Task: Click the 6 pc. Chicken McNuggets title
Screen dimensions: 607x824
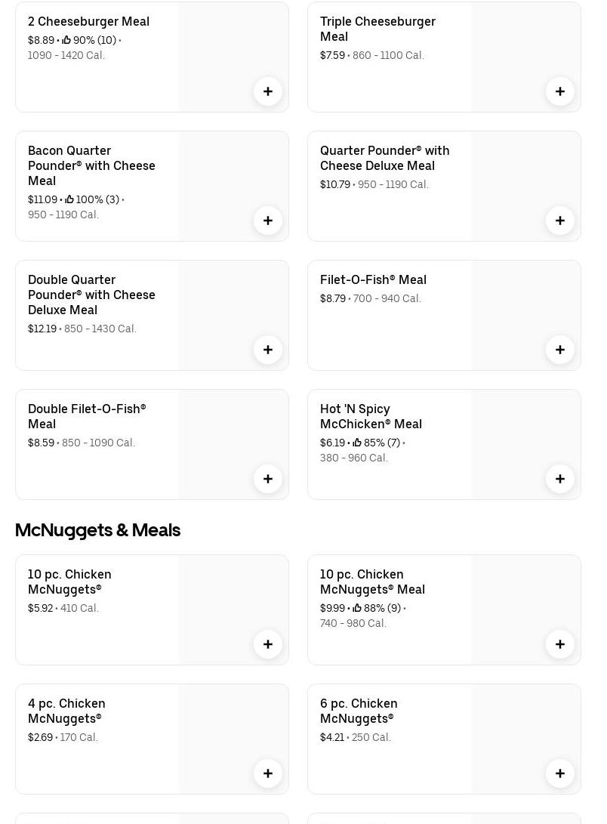Action: tap(359, 711)
